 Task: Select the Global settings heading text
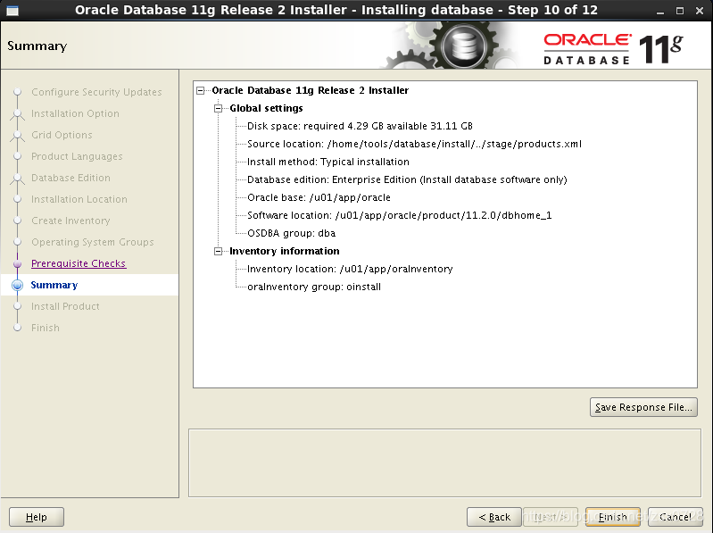[266, 108]
